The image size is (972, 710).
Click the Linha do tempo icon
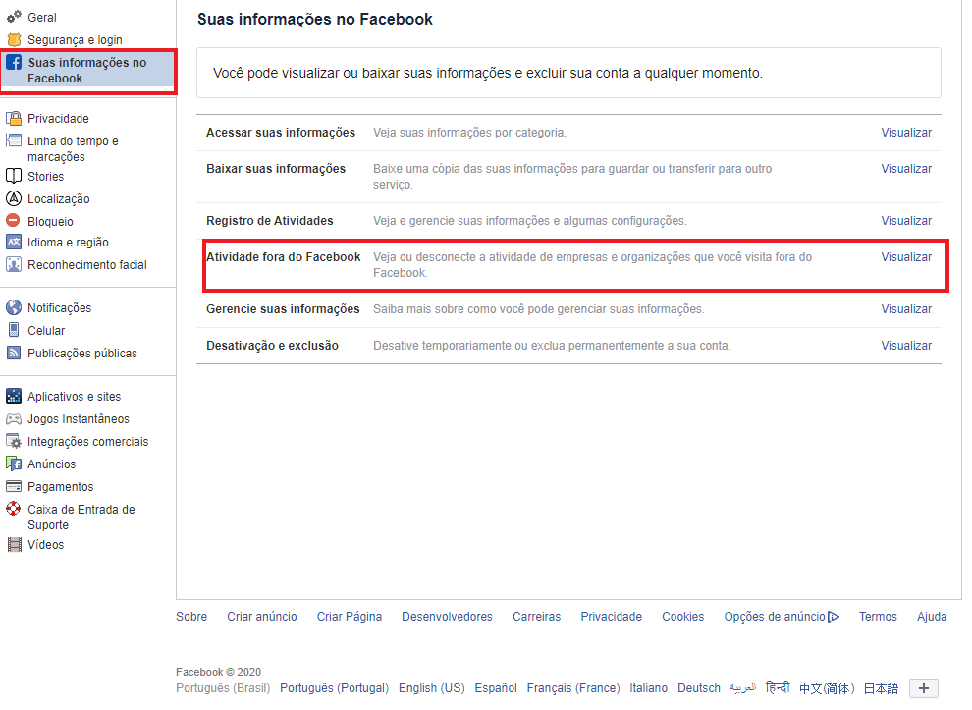click(14, 140)
